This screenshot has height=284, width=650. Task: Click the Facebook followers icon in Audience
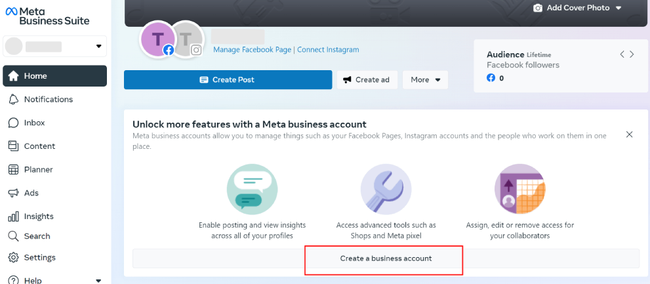click(x=491, y=77)
